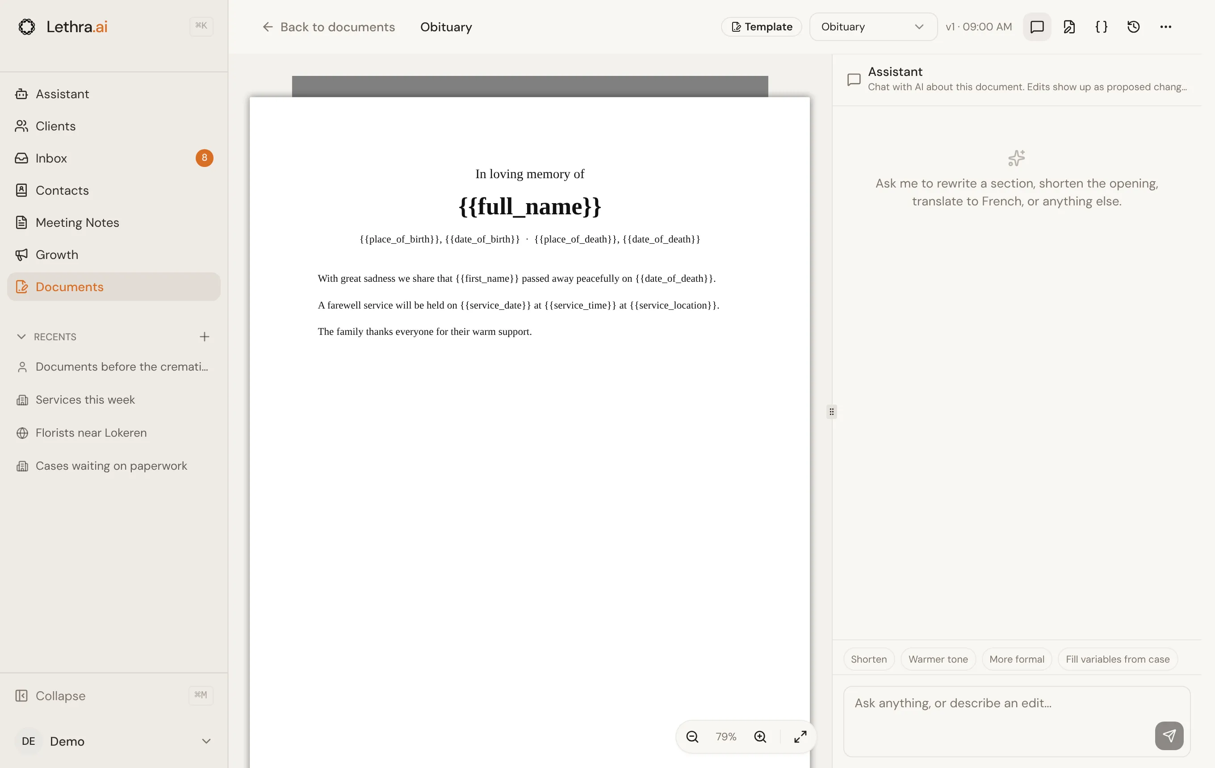Viewport: 1215px width, 768px height.
Task: Apply Warmer tone suggestion
Action: click(938, 659)
